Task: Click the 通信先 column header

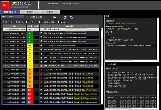Action: coord(36,26)
